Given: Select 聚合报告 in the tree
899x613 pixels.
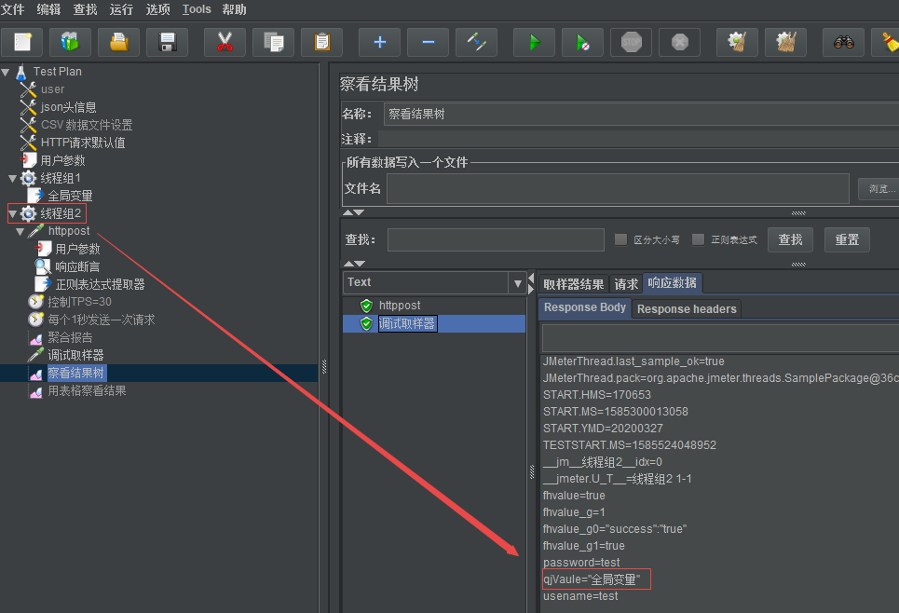Looking at the screenshot, I should pyautogui.click(x=70, y=338).
